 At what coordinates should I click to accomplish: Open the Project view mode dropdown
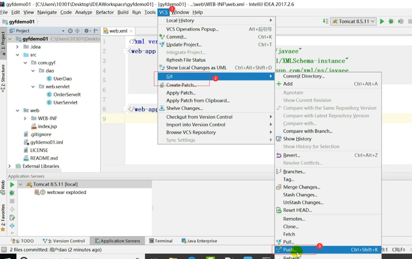63,31
